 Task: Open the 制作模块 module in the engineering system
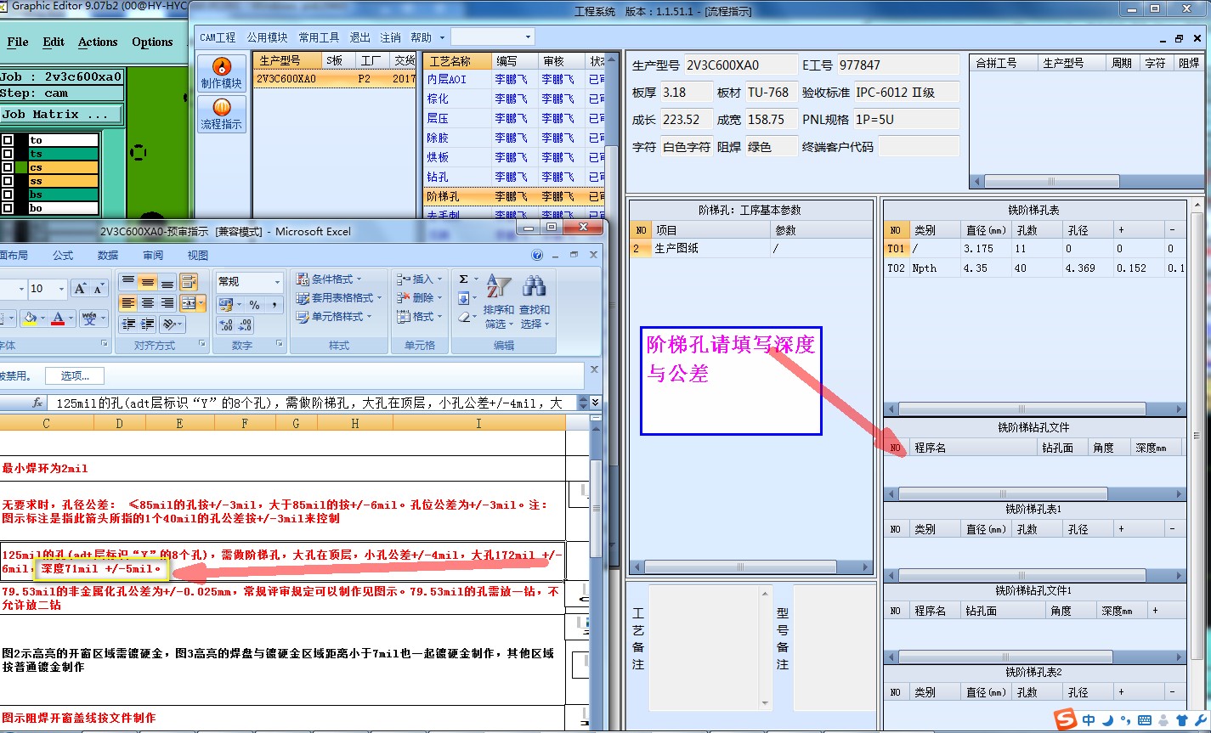tap(222, 73)
